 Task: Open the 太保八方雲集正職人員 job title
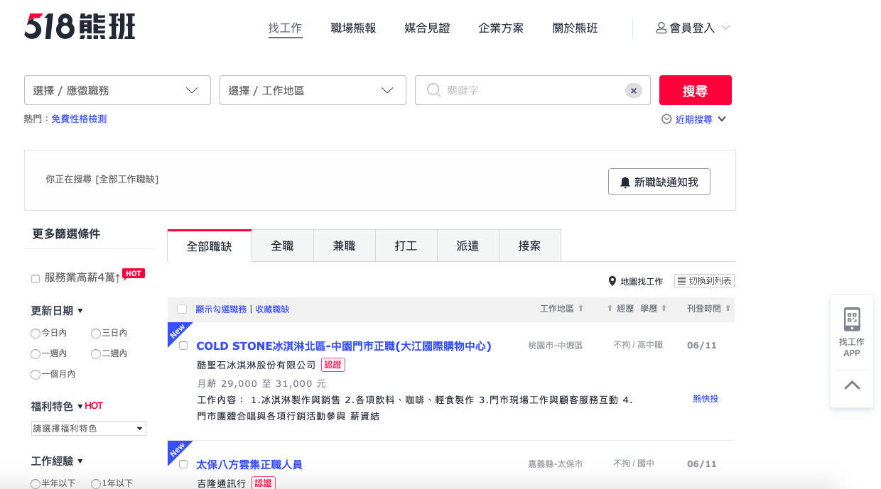coord(249,465)
